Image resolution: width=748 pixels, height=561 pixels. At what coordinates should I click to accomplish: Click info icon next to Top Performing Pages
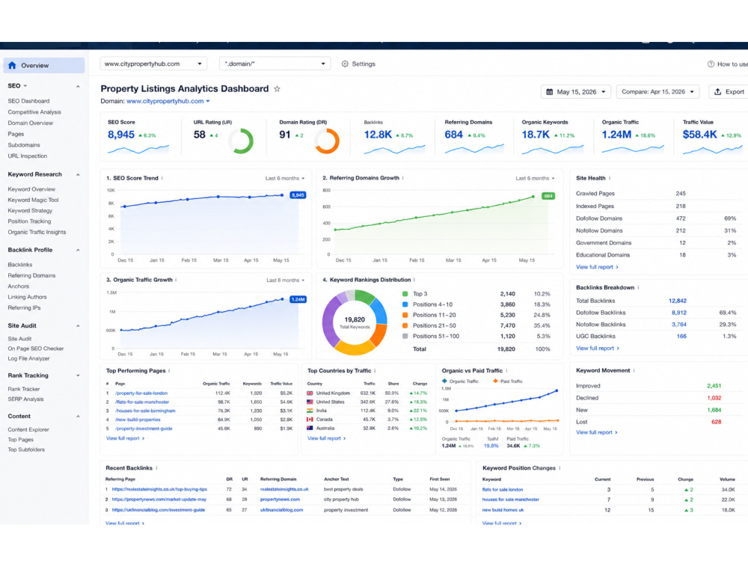coord(169,371)
